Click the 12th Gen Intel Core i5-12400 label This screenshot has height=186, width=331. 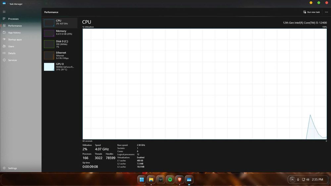point(305,23)
